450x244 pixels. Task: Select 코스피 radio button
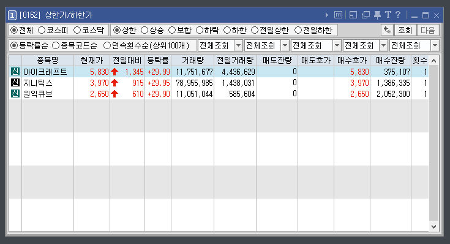tap(42, 30)
